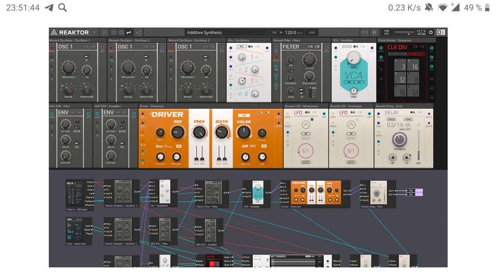Image resolution: width=496 pixels, height=279 pixels.
Task: Click the IN button next to Driver Env
Action: (x=179, y=146)
